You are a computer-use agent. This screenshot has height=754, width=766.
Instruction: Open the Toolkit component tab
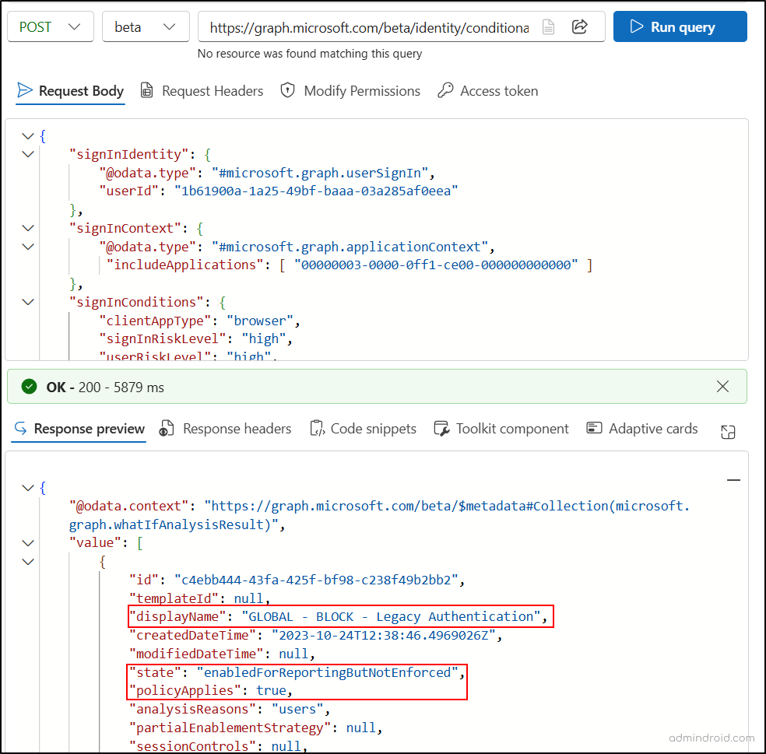[501, 429]
